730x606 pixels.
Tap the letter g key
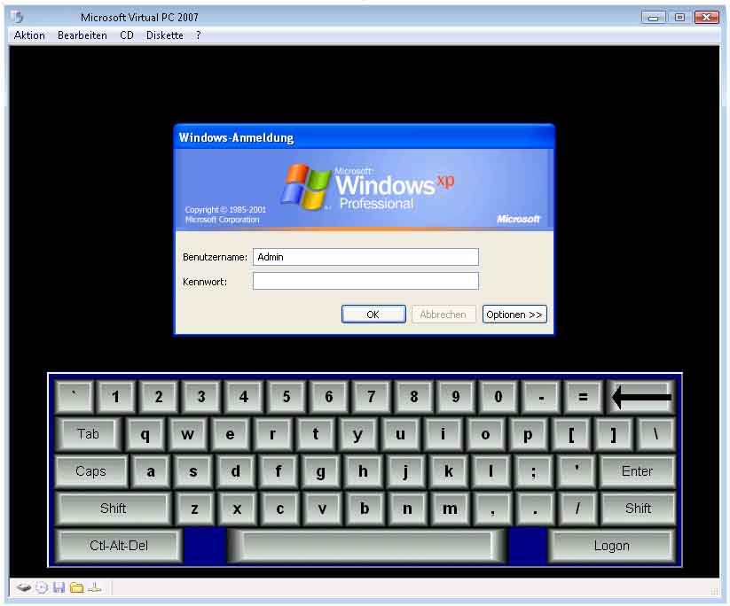click(x=320, y=471)
